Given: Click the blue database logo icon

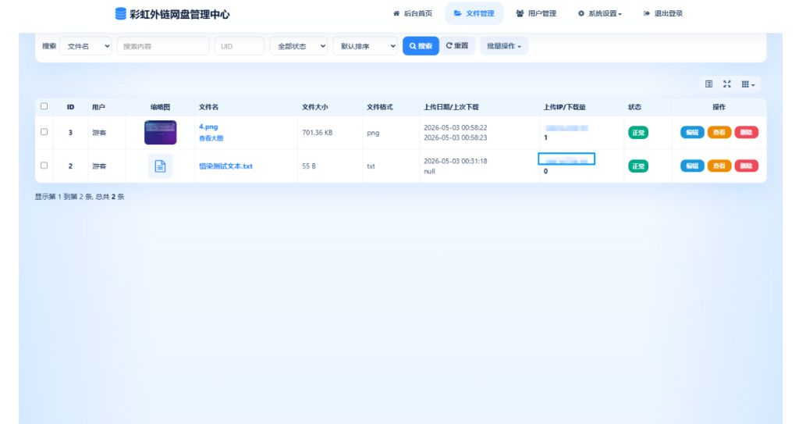Looking at the screenshot, I should click(x=121, y=14).
